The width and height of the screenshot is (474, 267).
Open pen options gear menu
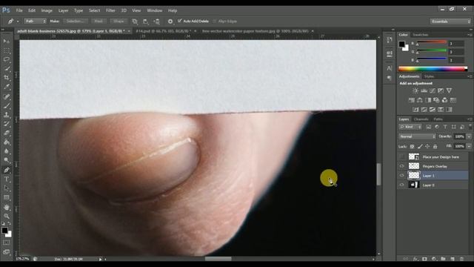(170, 22)
